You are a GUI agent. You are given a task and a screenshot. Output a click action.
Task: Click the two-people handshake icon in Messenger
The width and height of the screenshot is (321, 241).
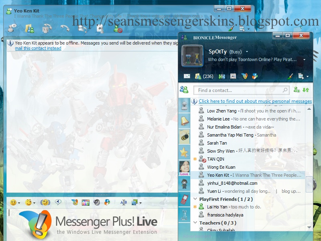(222, 77)
